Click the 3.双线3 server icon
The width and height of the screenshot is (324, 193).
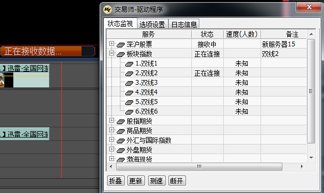pyautogui.click(x=129, y=83)
